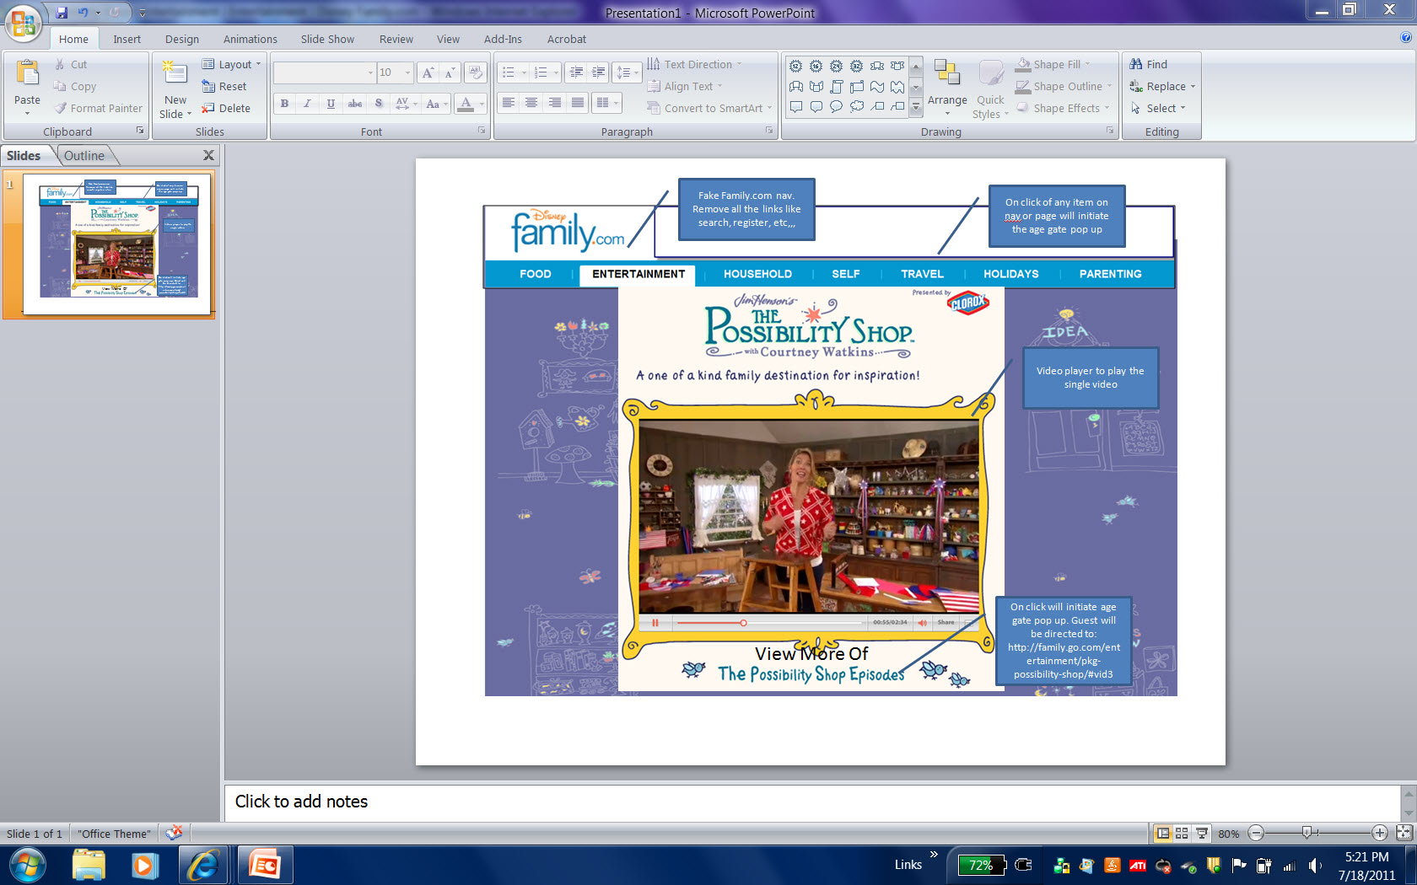Open the font color dropdown arrow
1417x885 pixels.
click(x=482, y=104)
